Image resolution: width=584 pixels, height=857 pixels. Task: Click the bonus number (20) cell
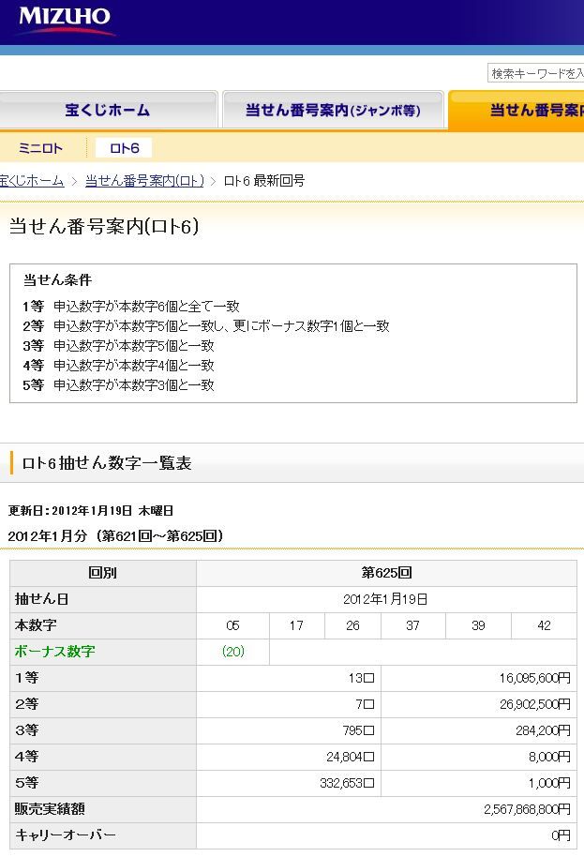[x=232, y=652]
